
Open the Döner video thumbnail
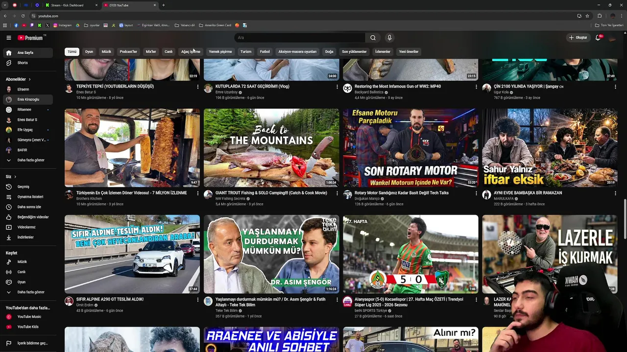[132, 148]
